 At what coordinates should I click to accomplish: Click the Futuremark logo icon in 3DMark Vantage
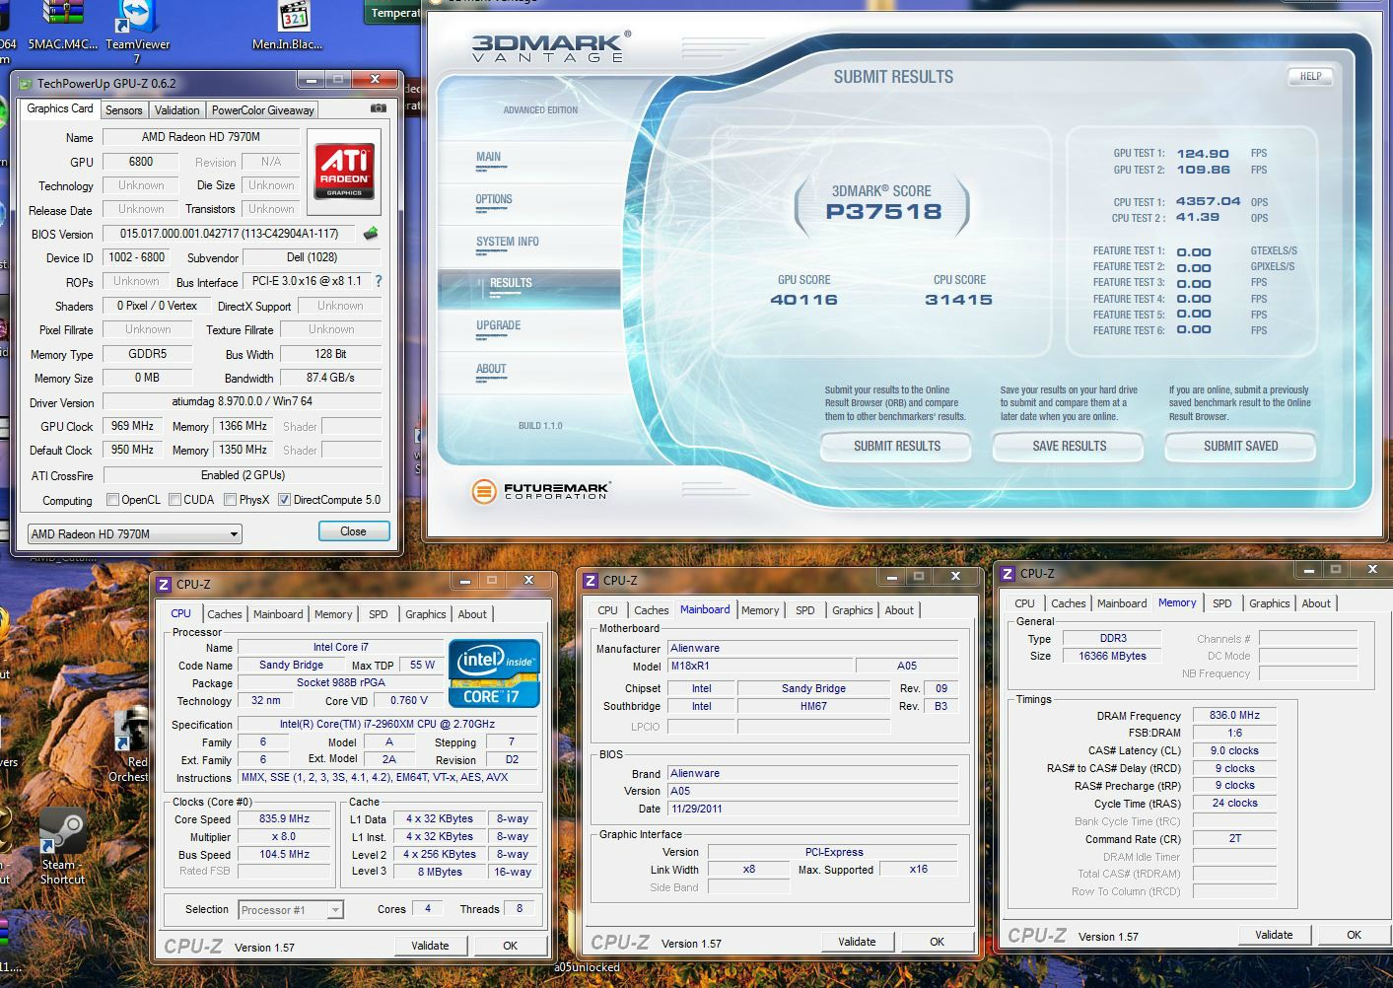(483, 490)
